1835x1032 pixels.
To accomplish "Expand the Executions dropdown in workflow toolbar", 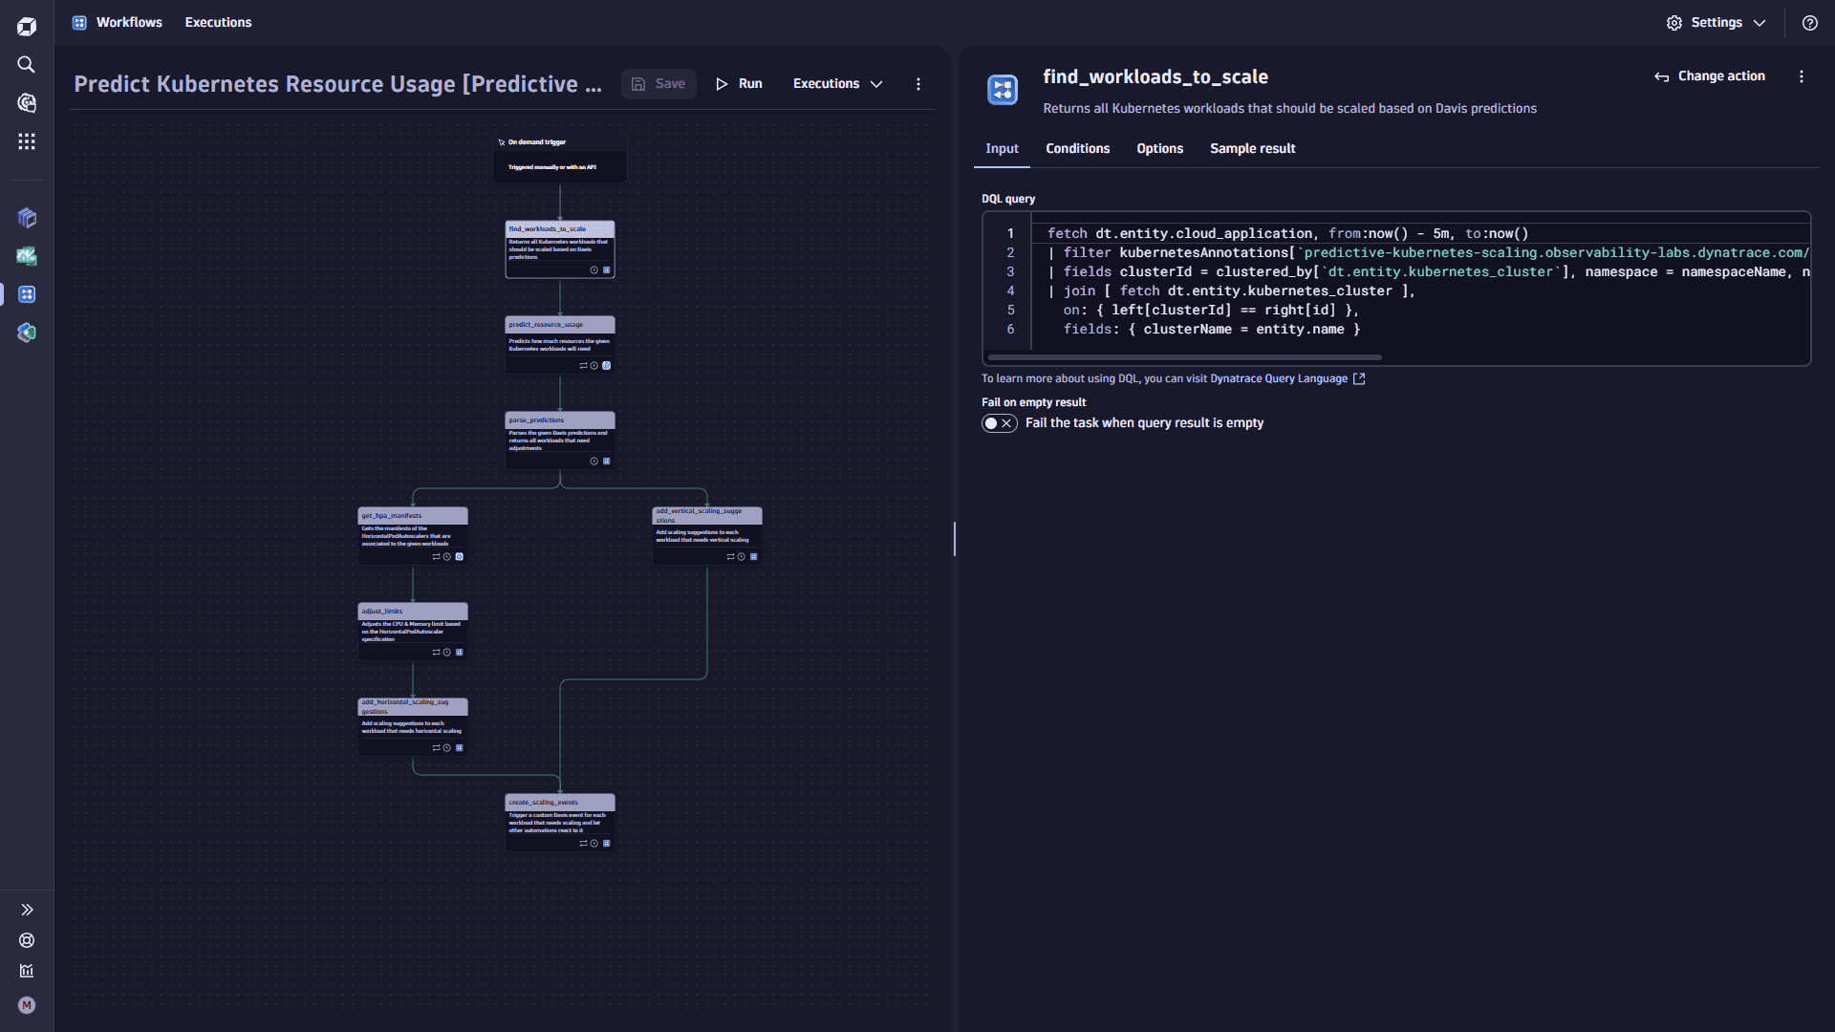I will 837,84.
